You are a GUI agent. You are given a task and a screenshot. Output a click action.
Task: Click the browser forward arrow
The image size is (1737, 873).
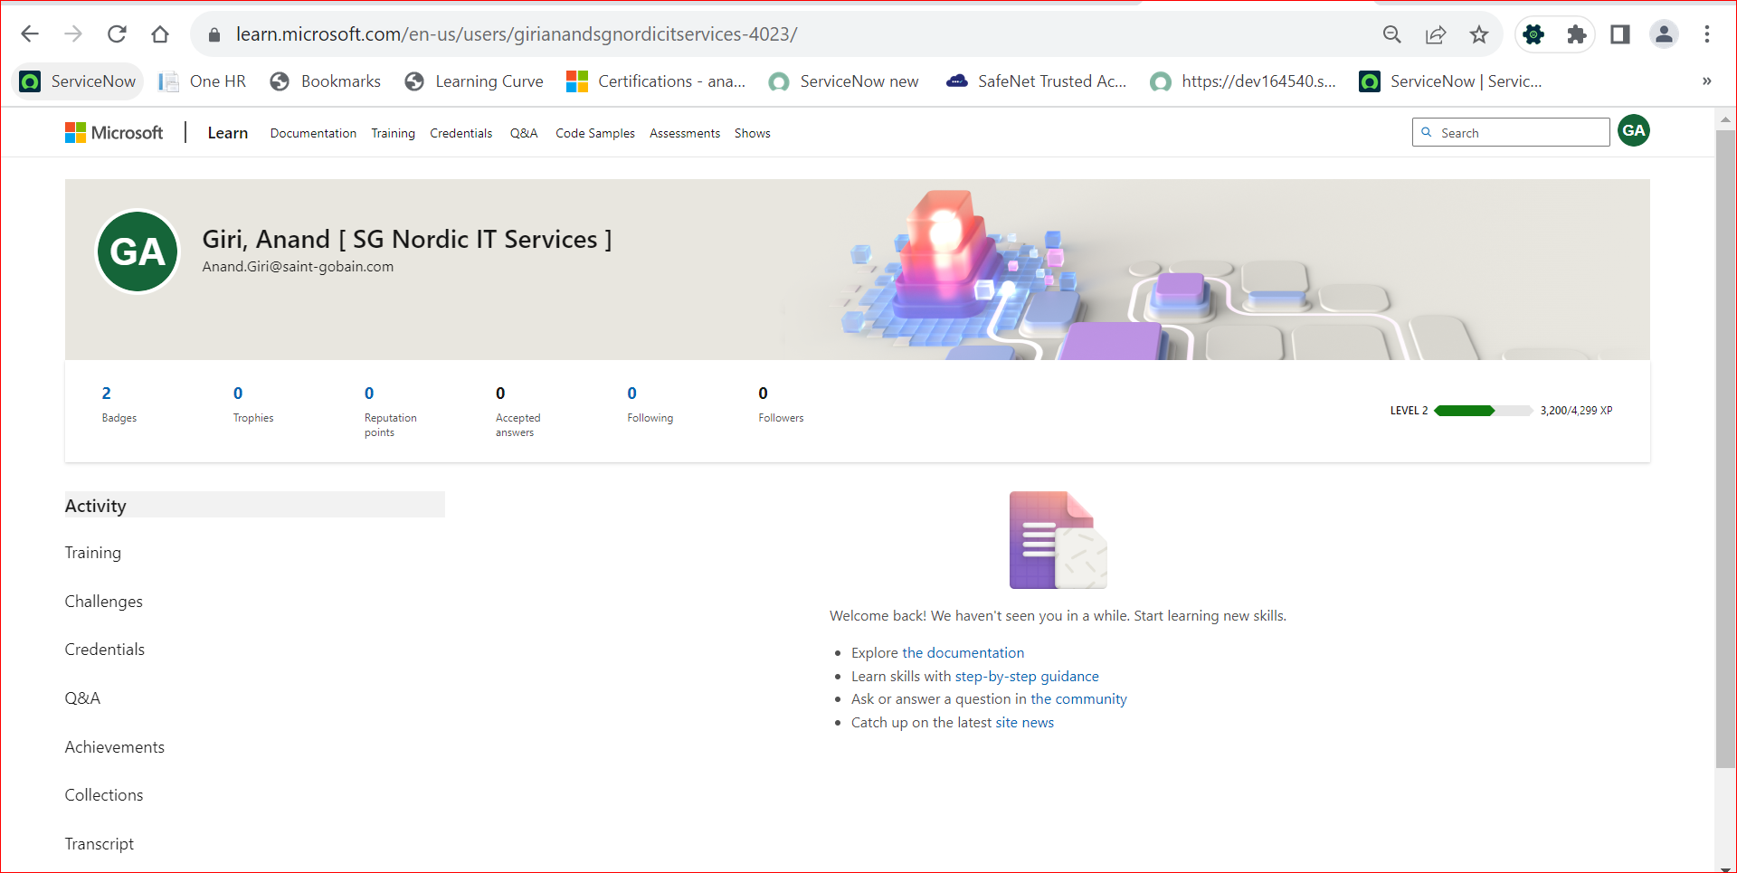click(x=73, y=34)
